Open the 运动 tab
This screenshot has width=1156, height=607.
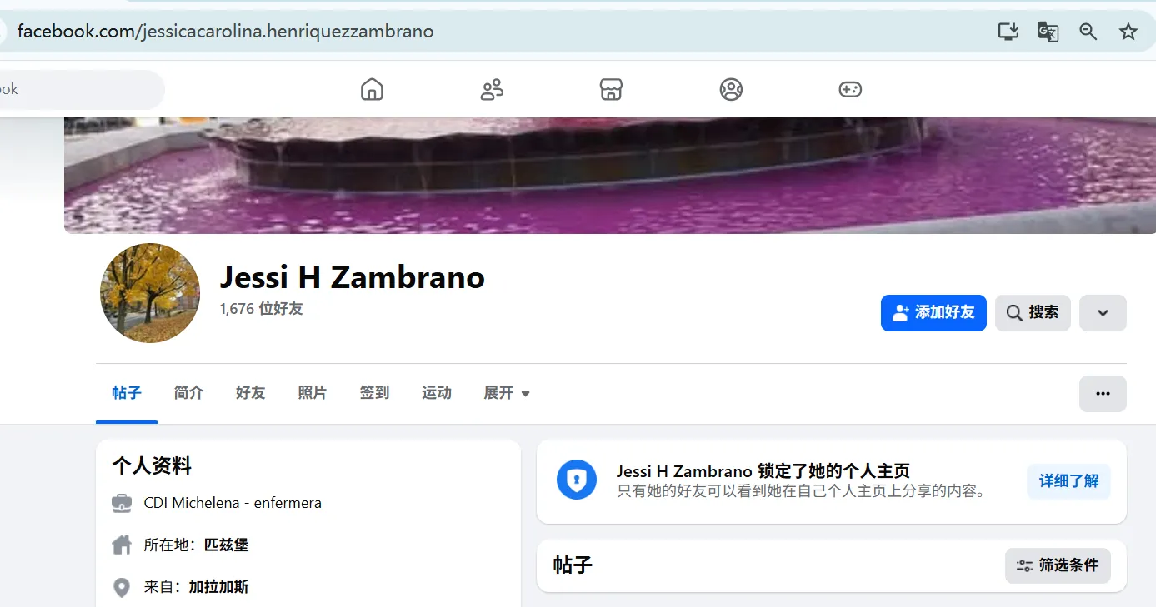437,393
